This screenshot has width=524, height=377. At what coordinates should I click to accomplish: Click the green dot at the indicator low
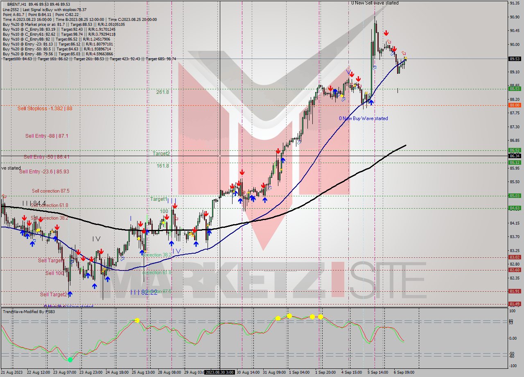[x=70, y=359]
